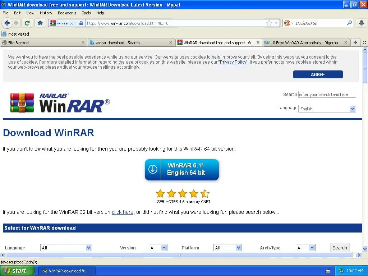Click the vertical scrollbar down arrow

[x=365, y=249]
